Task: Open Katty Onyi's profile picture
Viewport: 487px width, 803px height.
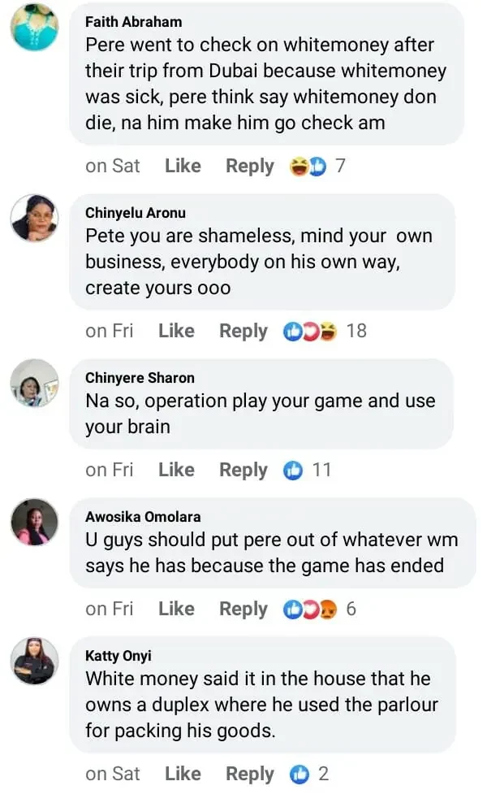Action: [x=34, y=661]
